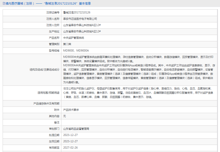Click the 注册人住所 address value
Image resolution: width=220 pixels, height=152 pixels.
(x=82, y=25)
